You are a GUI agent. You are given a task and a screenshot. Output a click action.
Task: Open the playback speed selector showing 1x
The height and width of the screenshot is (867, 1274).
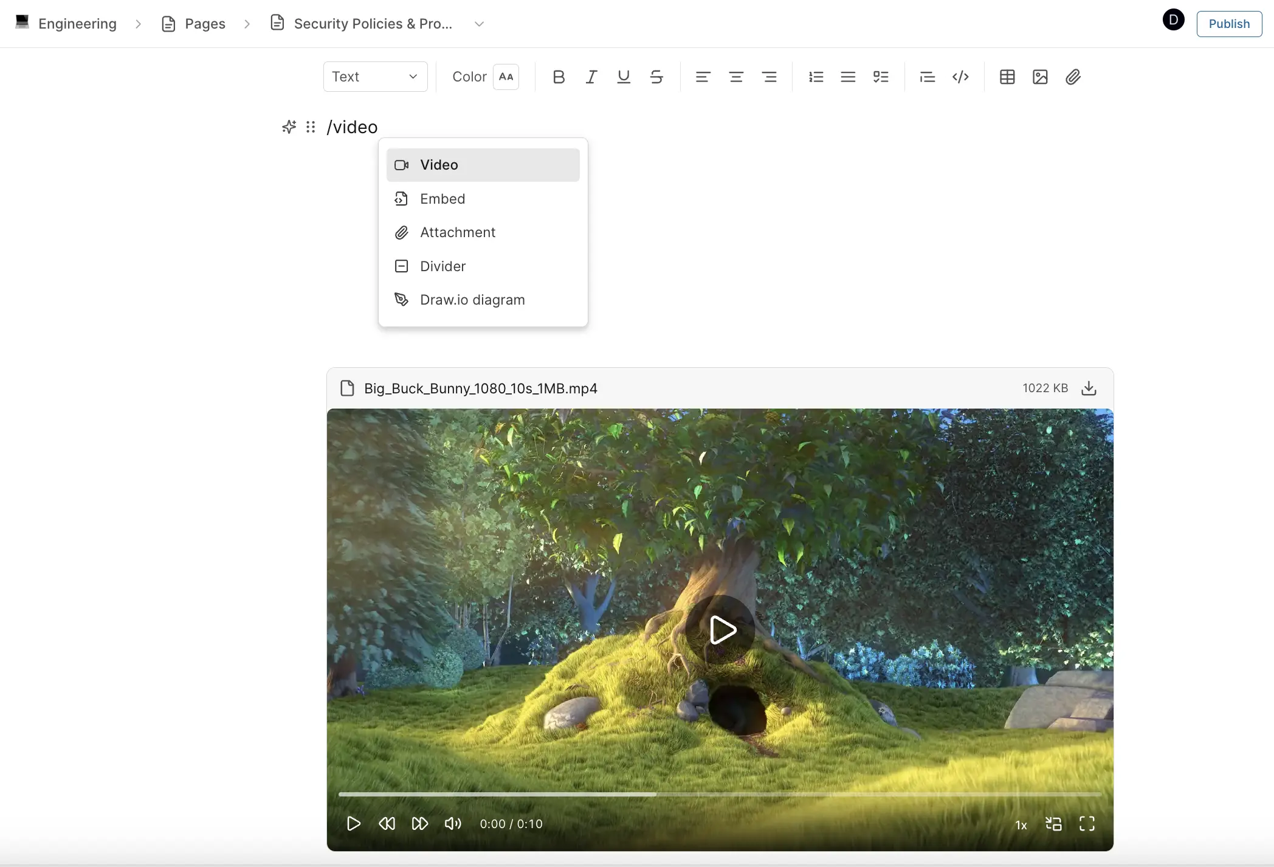(x=1021, y=824)
